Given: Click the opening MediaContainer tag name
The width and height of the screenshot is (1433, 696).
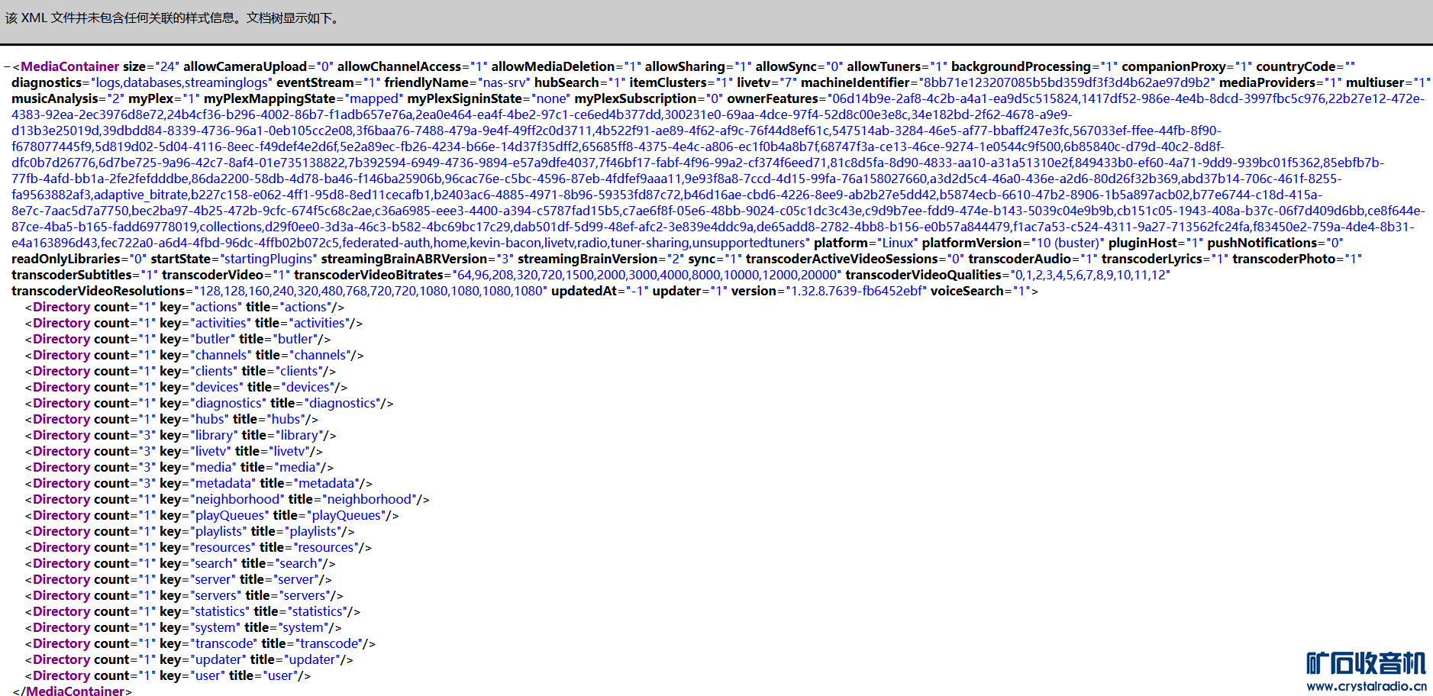Looking at the screenshot, I should pyautogui.click(x=69, y=67).
